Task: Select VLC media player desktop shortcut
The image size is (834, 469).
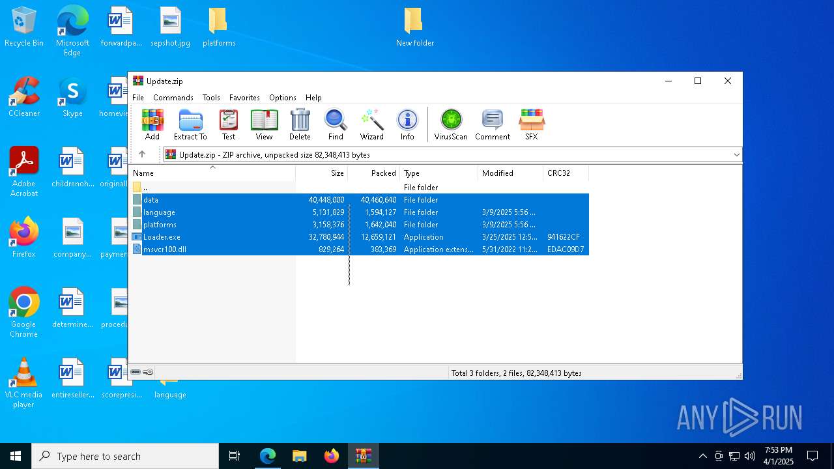Action: [x=24, y=382]
